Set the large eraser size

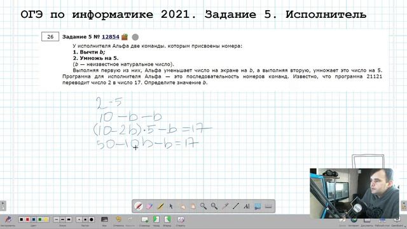pos(92,219)
